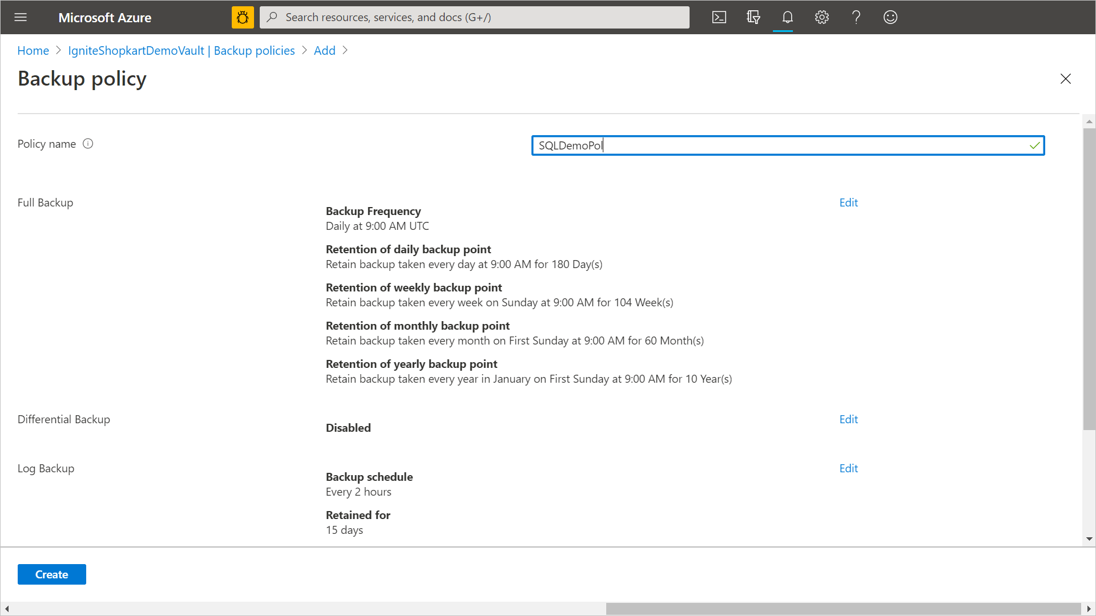Go to IgniteShopkartDemoVault Backup policies breadcrumb
The image size is (1096, 616).
click(182, 51)
